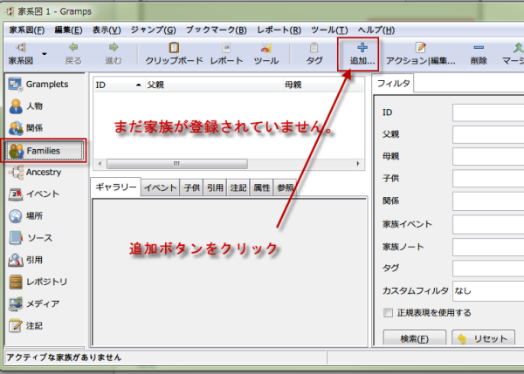The image size is (524, 374).
Task: Switch to the Events (イベント) tab
Action: (x=160, y=187)
